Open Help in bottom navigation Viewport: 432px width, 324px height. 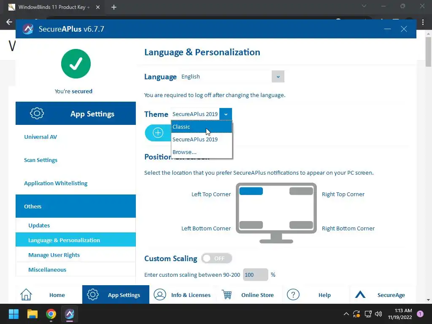pyautogui.click(x=316, y=294)
